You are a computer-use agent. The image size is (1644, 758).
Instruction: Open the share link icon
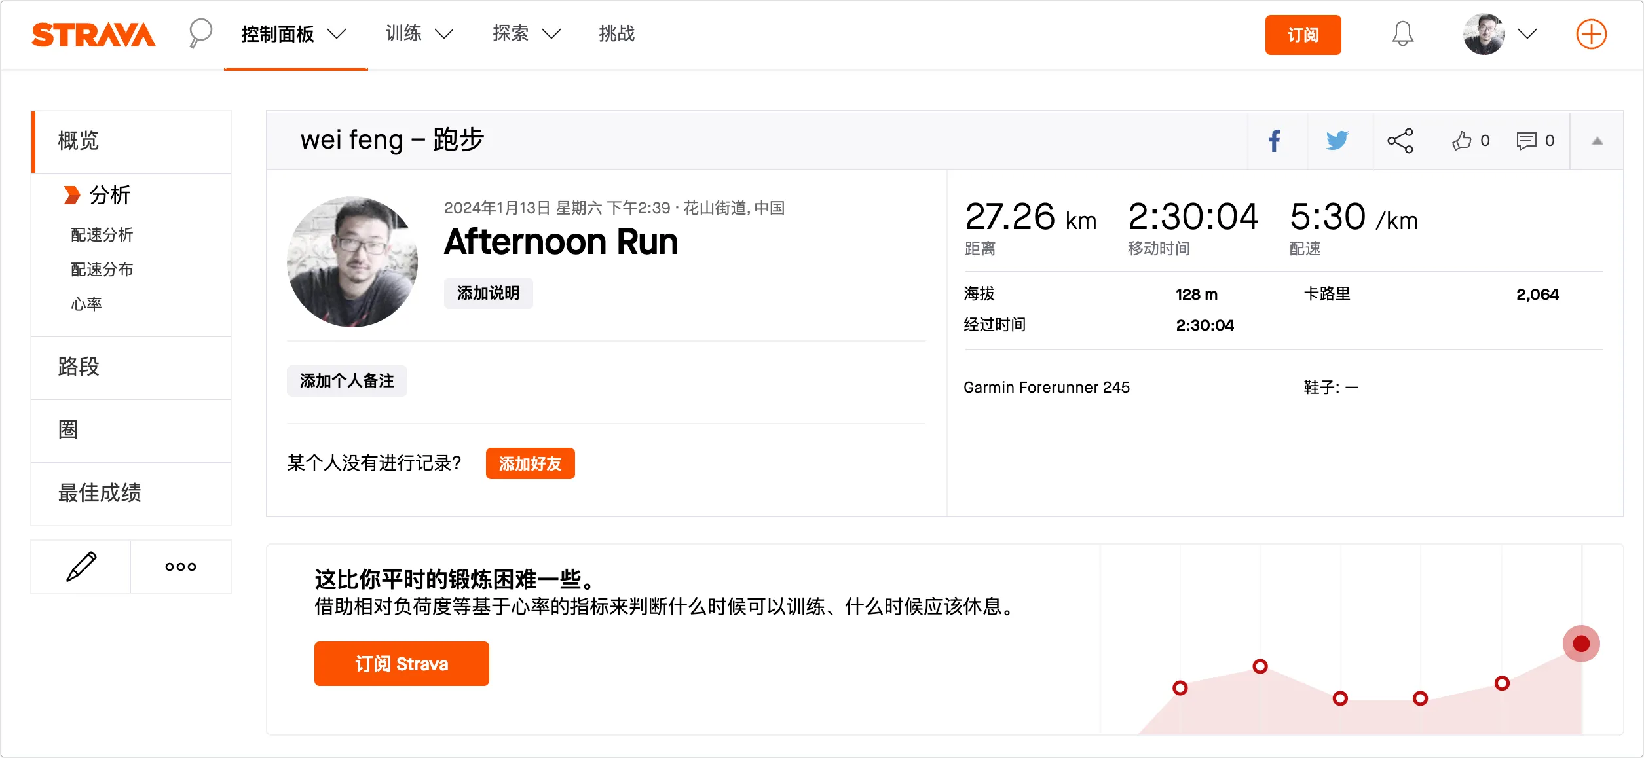pyautogui.click(x=1400, y=141)
